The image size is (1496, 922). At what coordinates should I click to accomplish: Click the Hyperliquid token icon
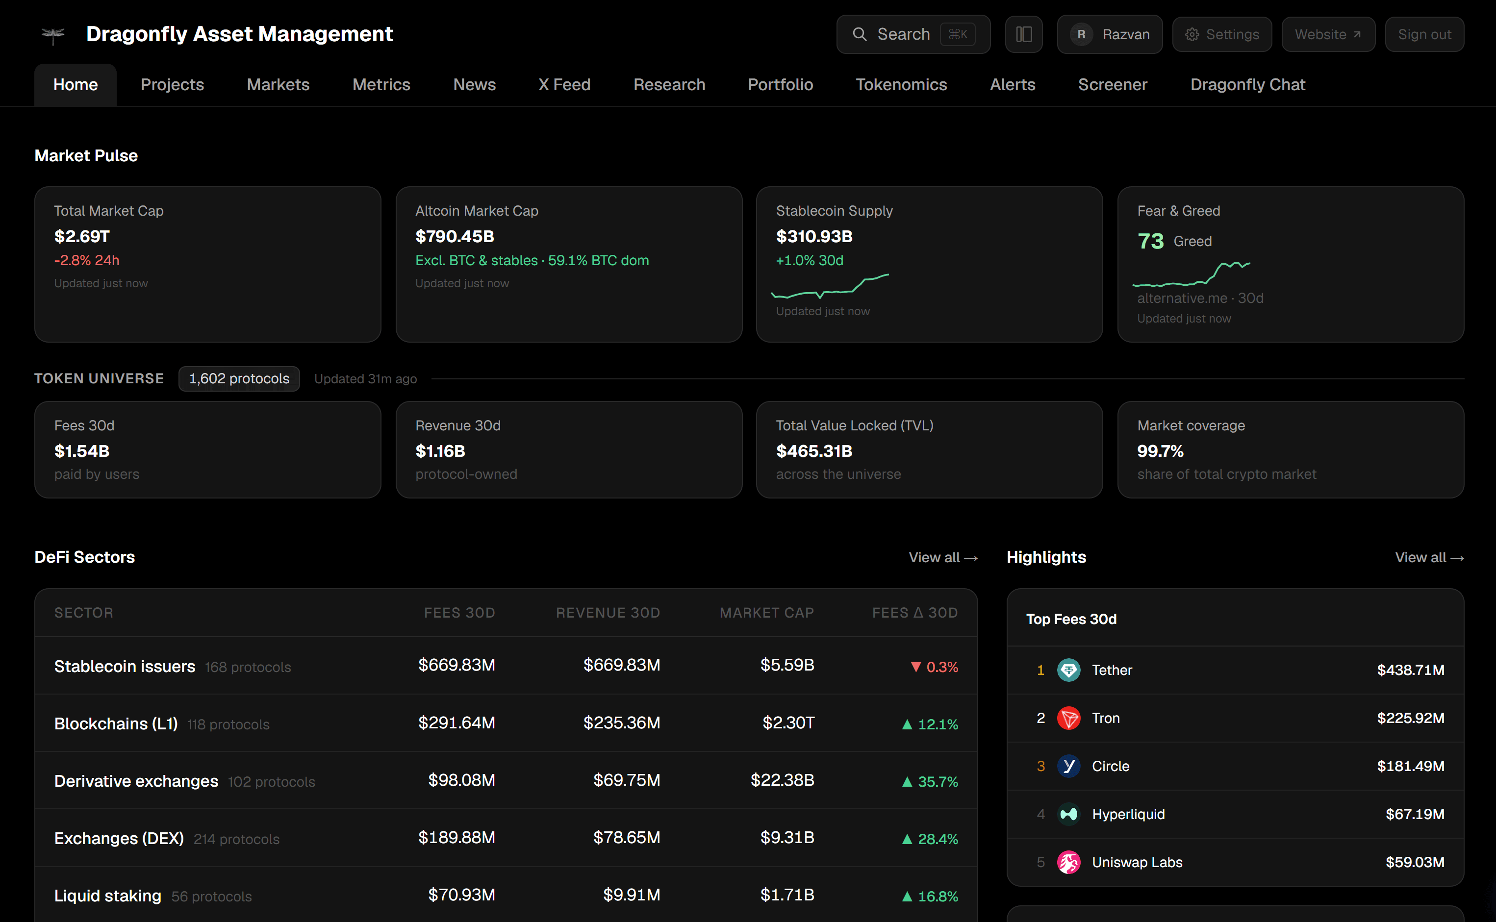point(1068,814)
